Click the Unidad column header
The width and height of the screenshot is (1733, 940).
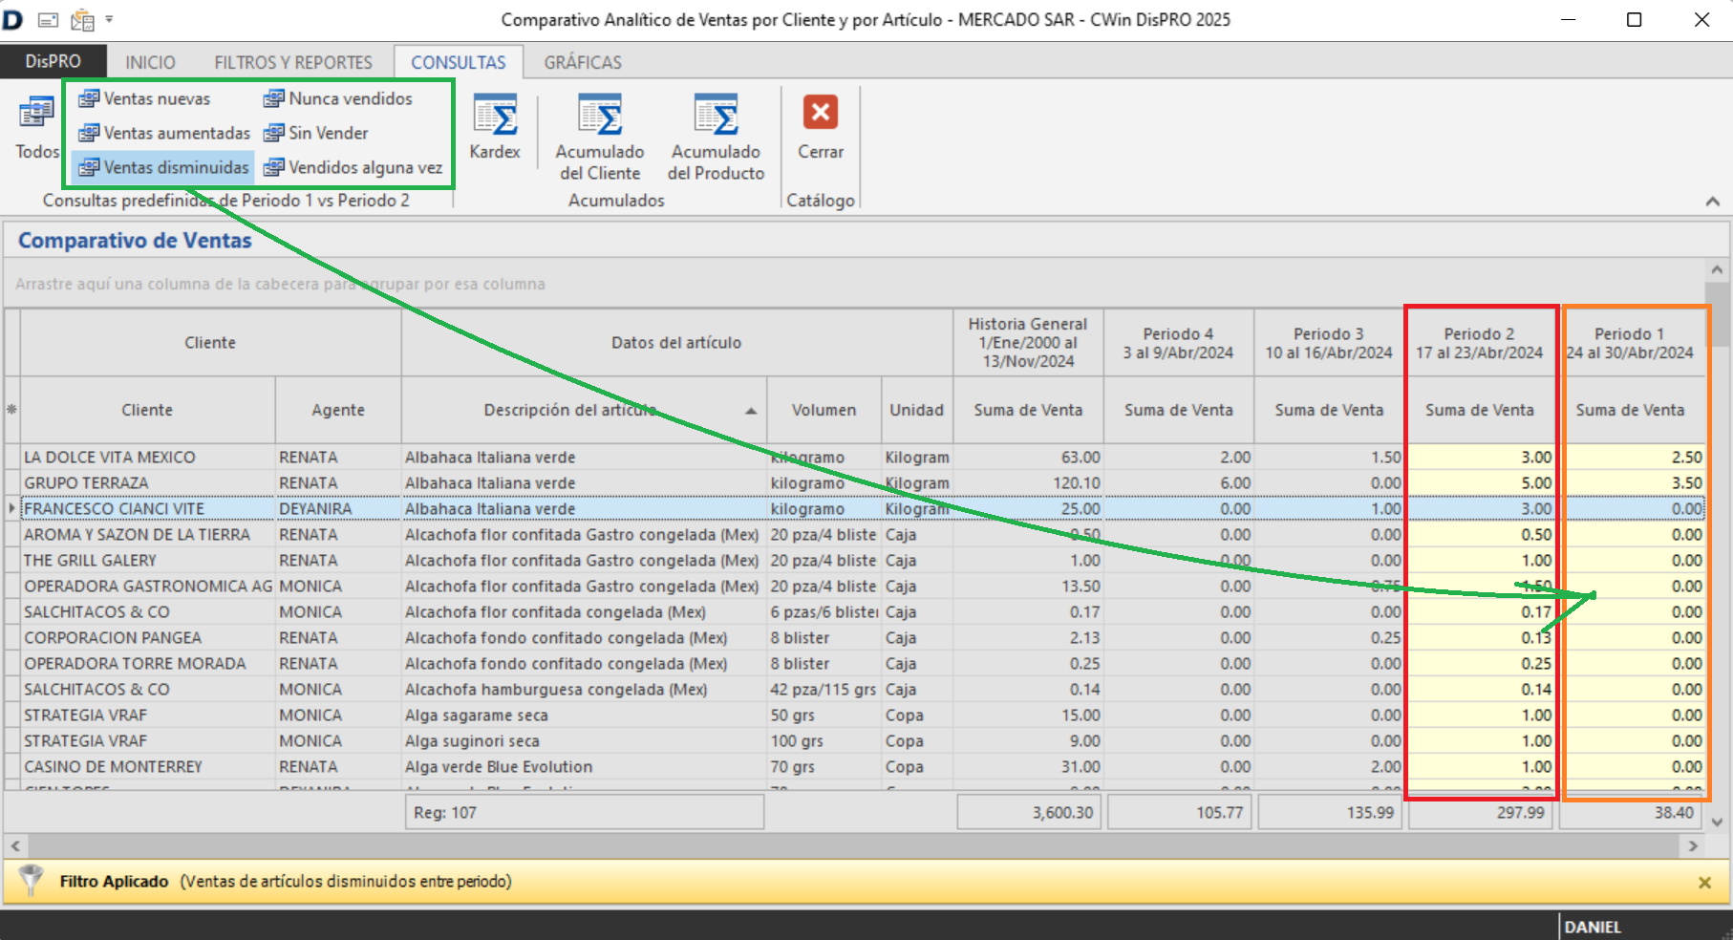coord(916,410)
